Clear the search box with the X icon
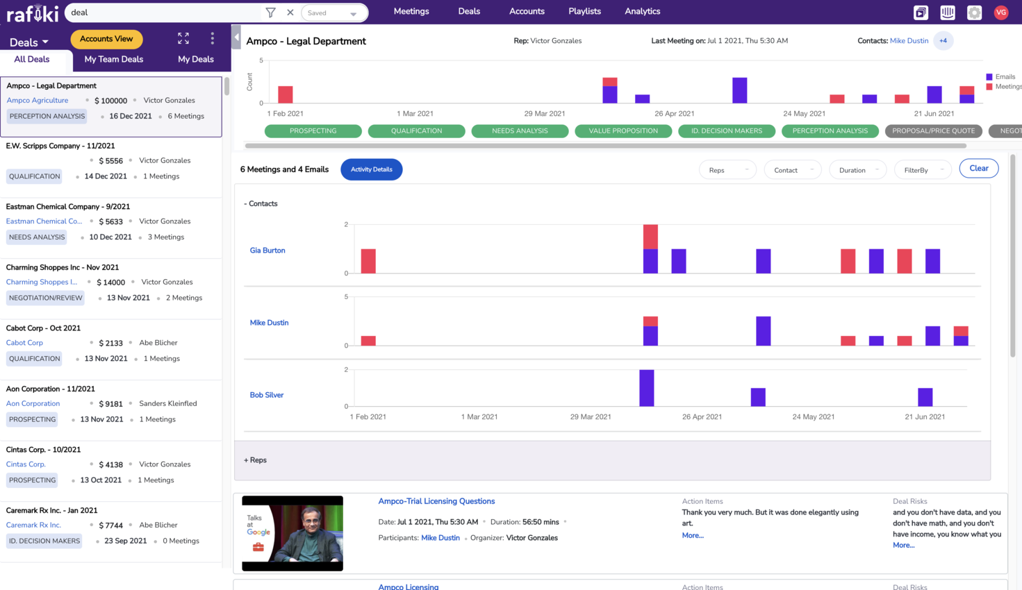Screen dimensions: 1022x590 [x=290, y=12]
